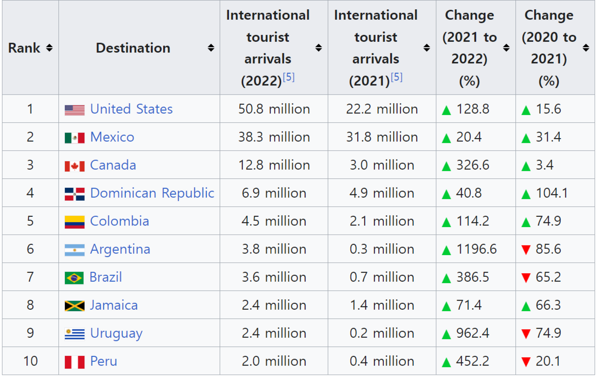The height and width of the screenshot is (378, 599).
Task: Click the Jamaica flag icon
Action: click(x=75, y=306)
